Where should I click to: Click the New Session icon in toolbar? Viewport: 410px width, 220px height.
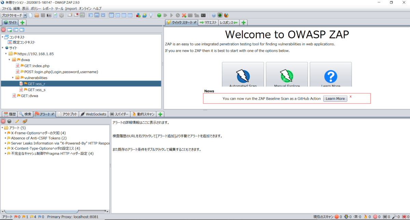click(30, 15)
